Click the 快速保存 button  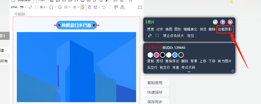click(156, 92)
